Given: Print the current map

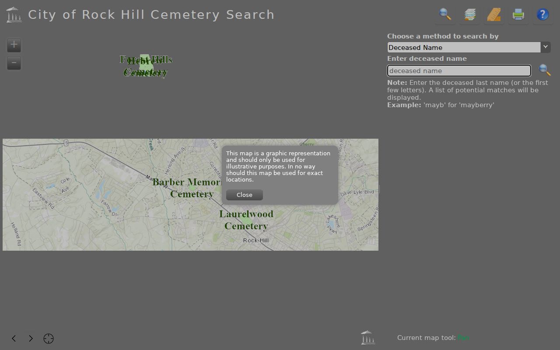Looking at the screenshot, I should (518, 14).
